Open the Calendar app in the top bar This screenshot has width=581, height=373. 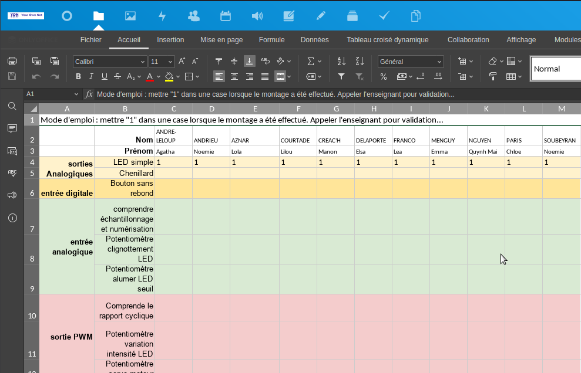tap(225, 16)
